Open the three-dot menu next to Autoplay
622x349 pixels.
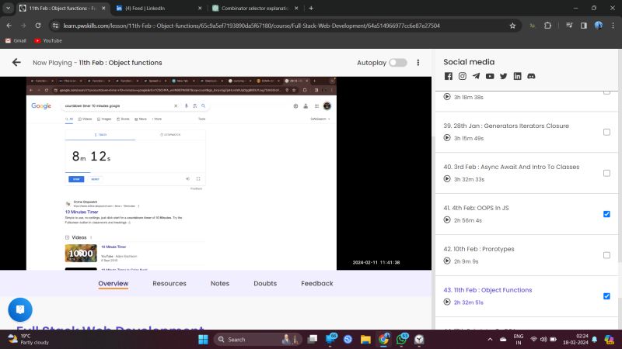(419, 63)
